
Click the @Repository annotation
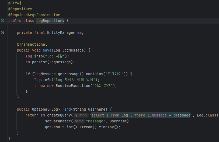click(20, 9)
